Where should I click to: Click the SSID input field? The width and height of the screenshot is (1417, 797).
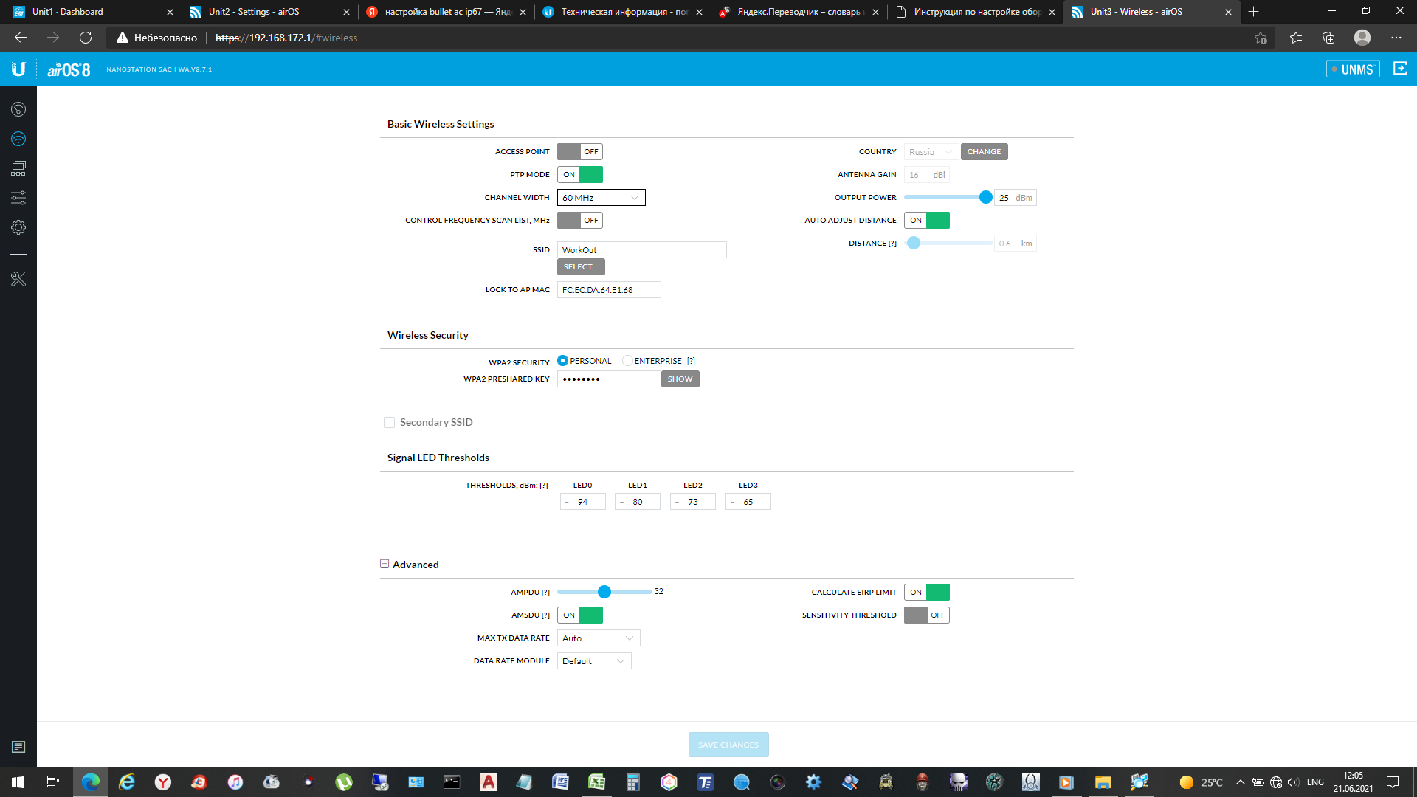click(x=642, y=250)
